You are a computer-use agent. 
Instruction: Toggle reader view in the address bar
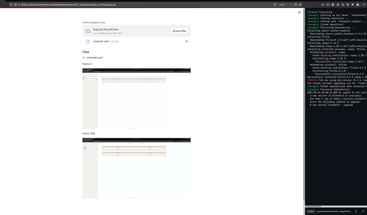(275, 5)
